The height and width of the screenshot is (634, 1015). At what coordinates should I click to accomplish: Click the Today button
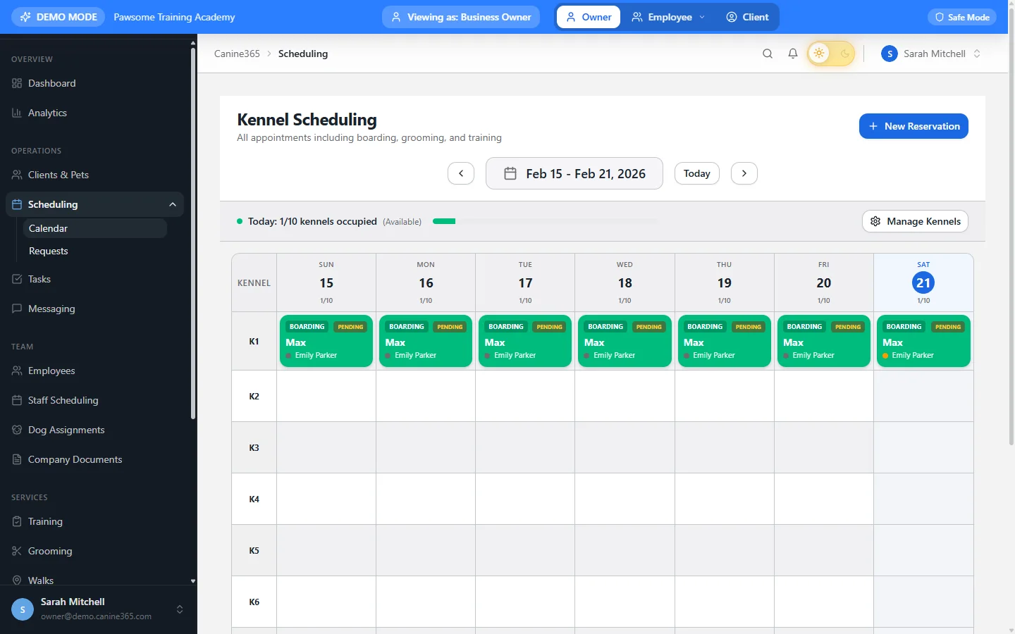click(697, 173)
